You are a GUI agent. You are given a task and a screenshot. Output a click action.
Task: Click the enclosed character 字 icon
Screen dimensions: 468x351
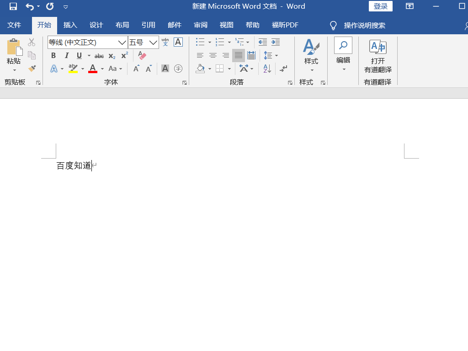click(x=178, y=69)
